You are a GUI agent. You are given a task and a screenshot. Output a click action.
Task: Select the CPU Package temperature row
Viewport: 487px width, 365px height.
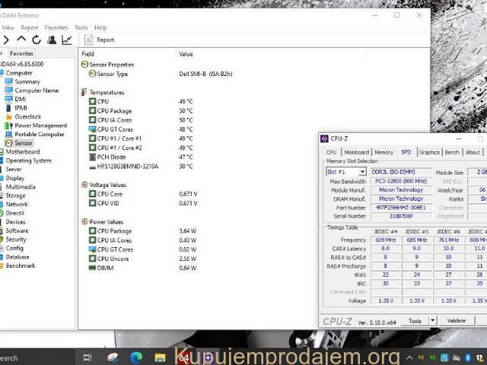[114, 111]
